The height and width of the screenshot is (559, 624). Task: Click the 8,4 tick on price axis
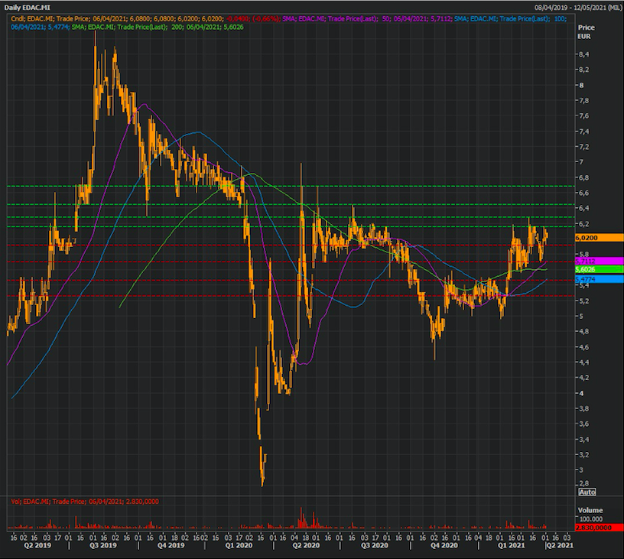point(583,55)
